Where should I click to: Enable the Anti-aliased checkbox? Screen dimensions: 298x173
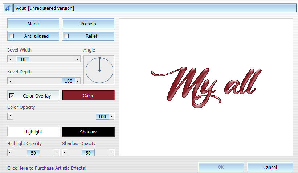tap(12, 36)
